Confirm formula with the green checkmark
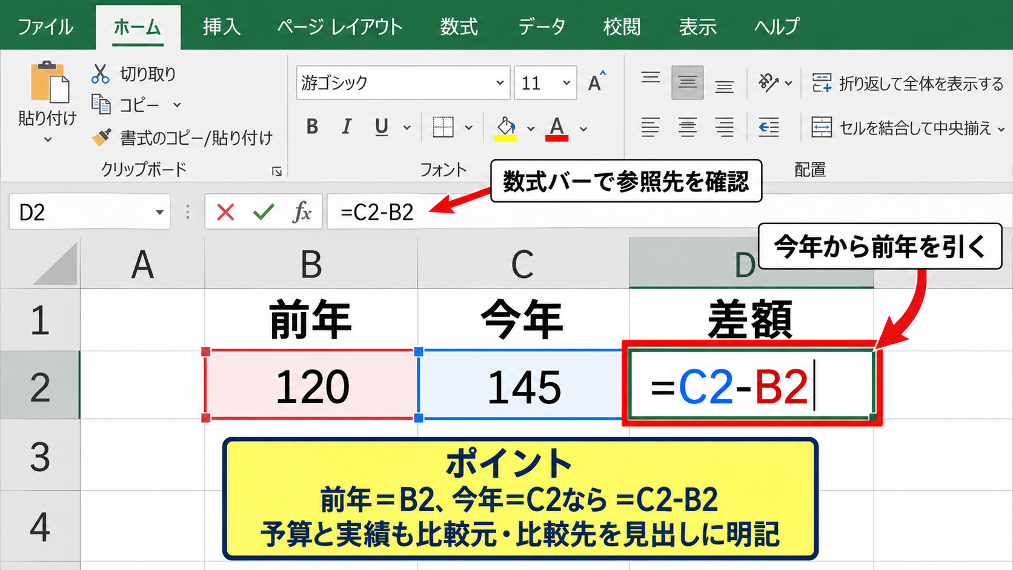 click(264, 211)
